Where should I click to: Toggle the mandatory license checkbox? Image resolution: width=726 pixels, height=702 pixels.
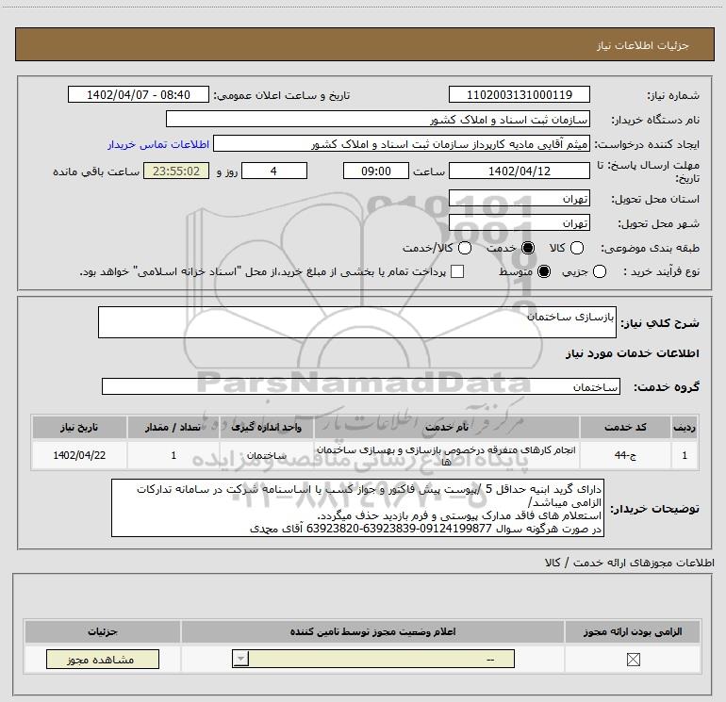click(x=633, y=660)
